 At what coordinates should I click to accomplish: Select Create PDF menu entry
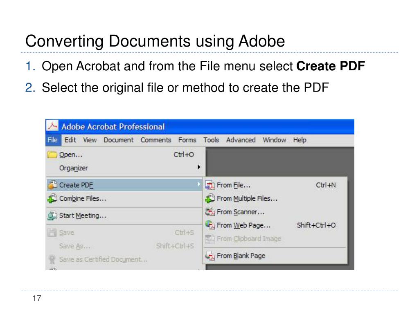coord(124,185)
